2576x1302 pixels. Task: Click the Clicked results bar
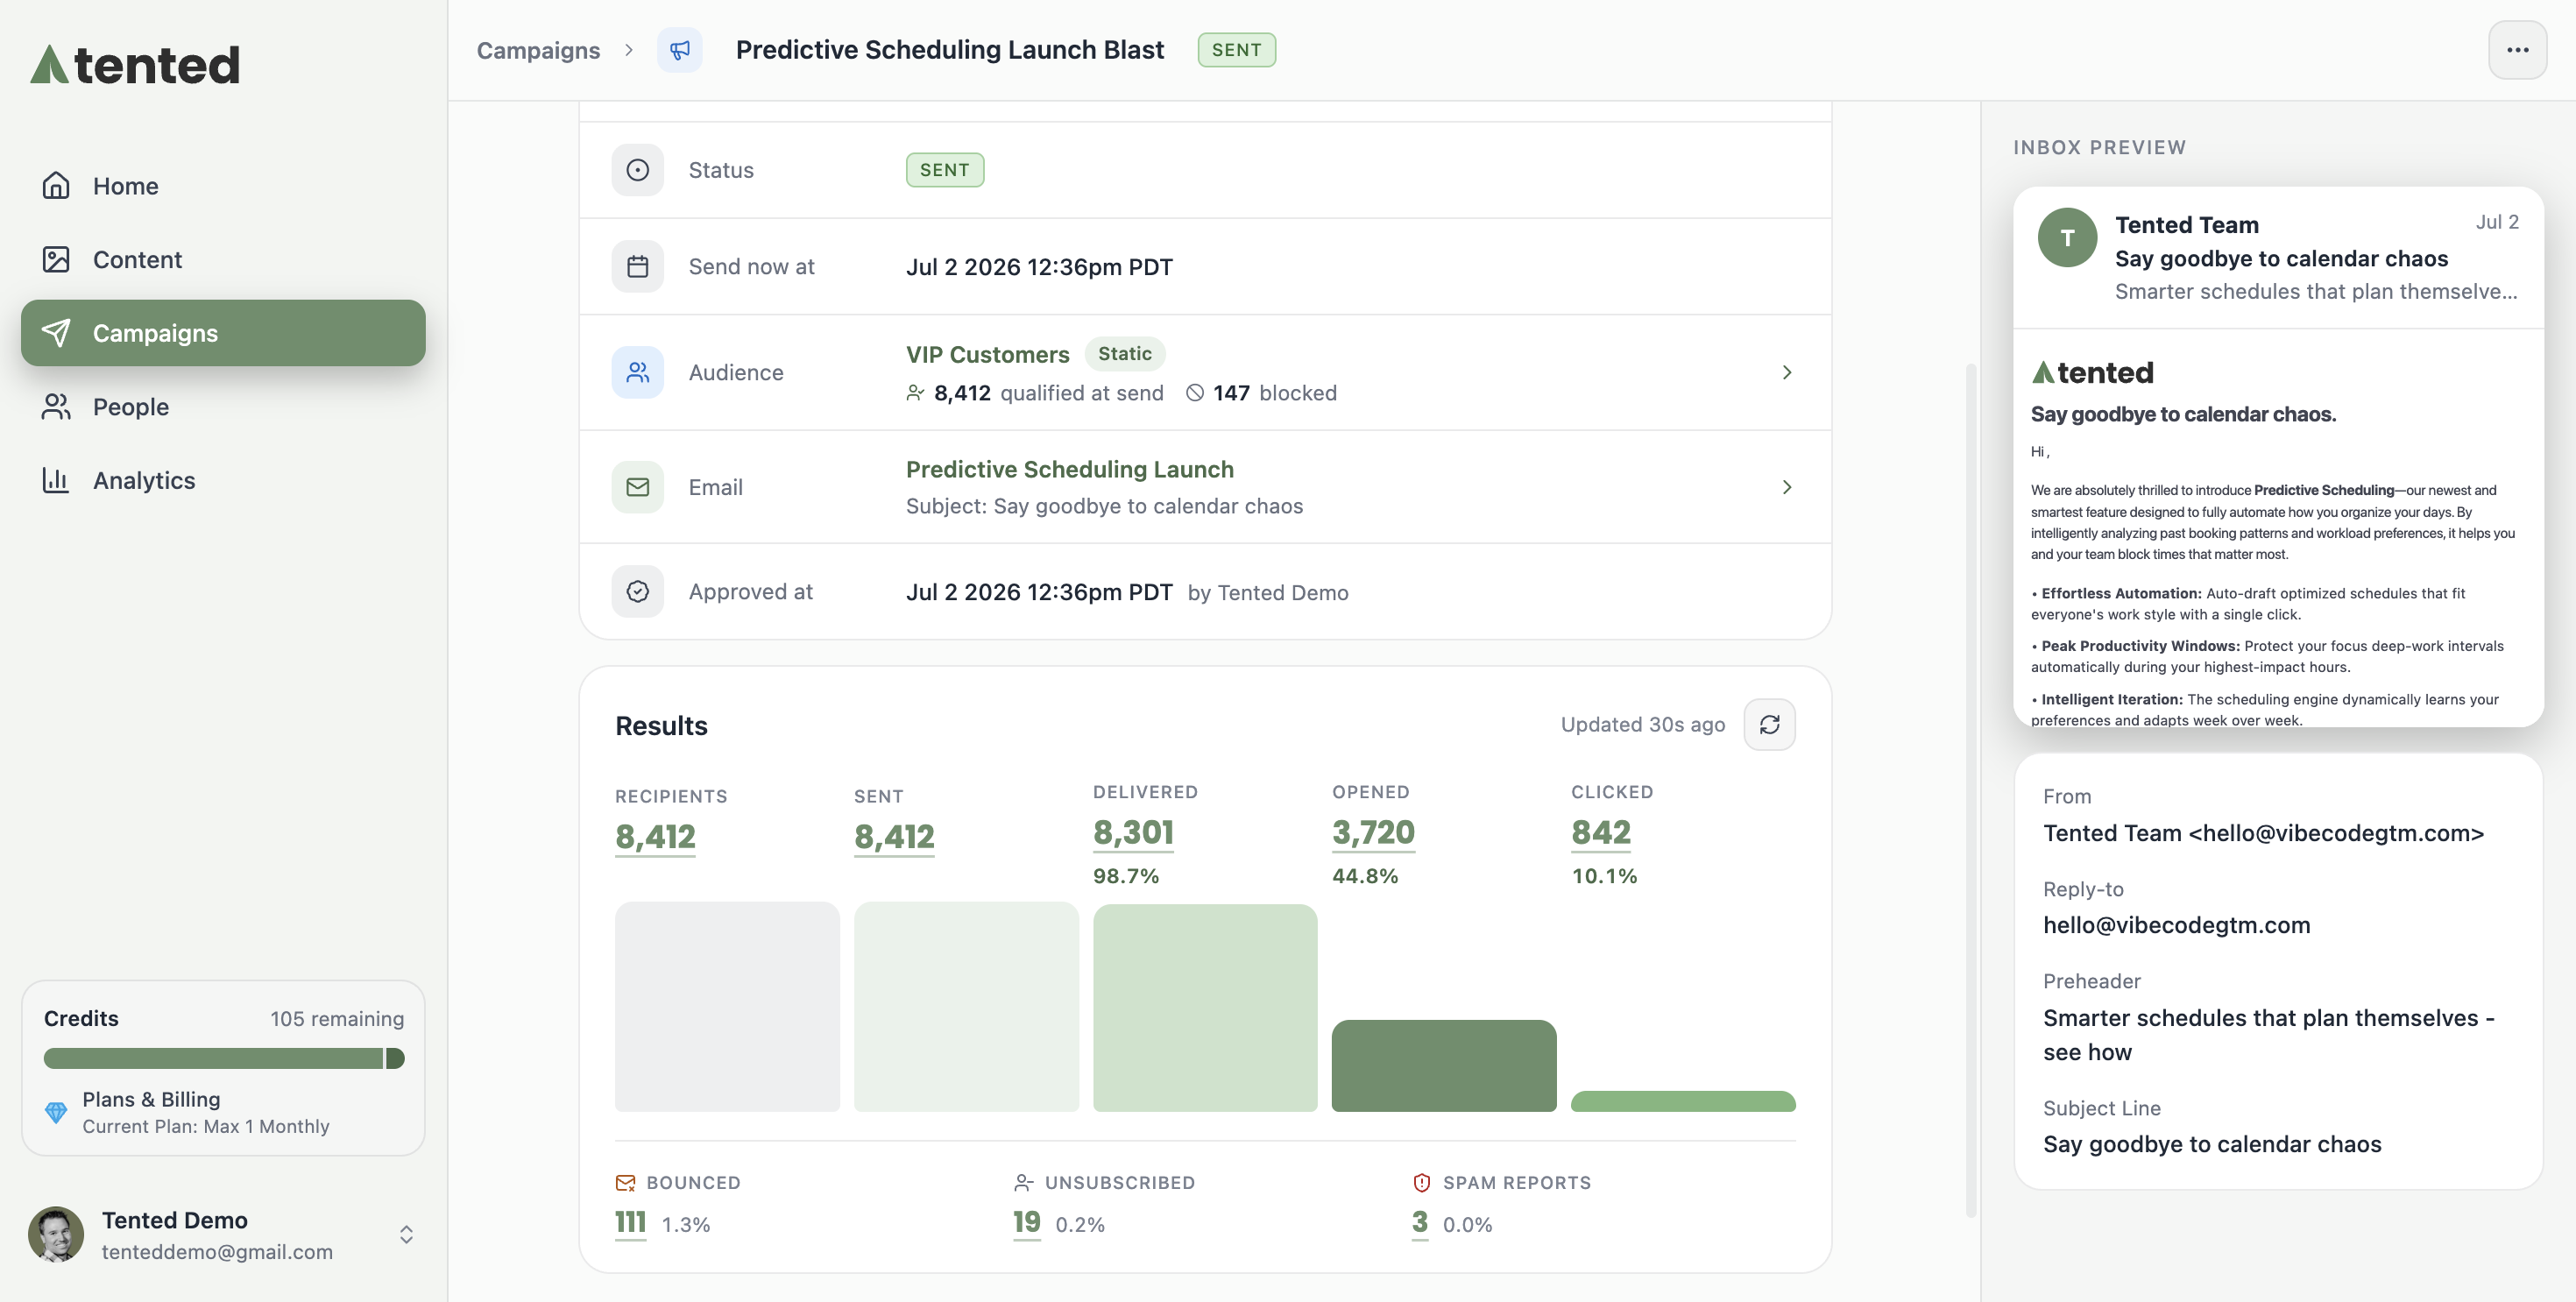coord(1683,1101)
